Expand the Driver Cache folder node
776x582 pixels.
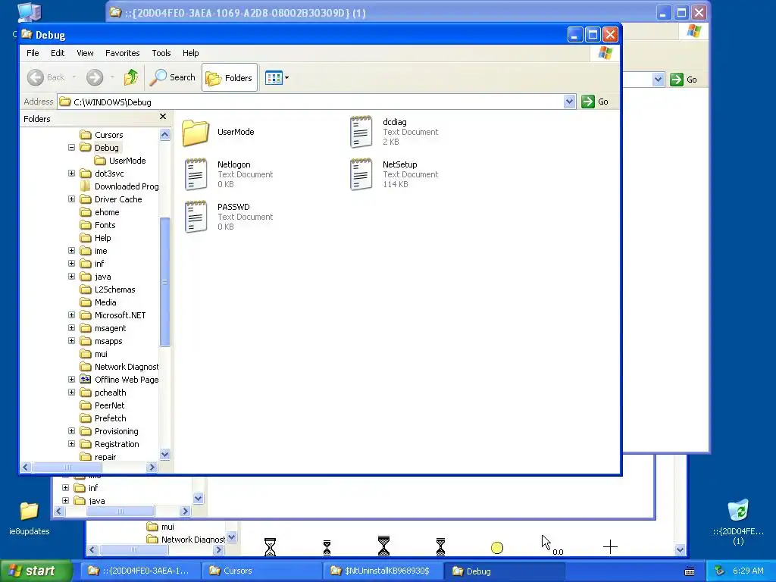(x=72, y=199)
